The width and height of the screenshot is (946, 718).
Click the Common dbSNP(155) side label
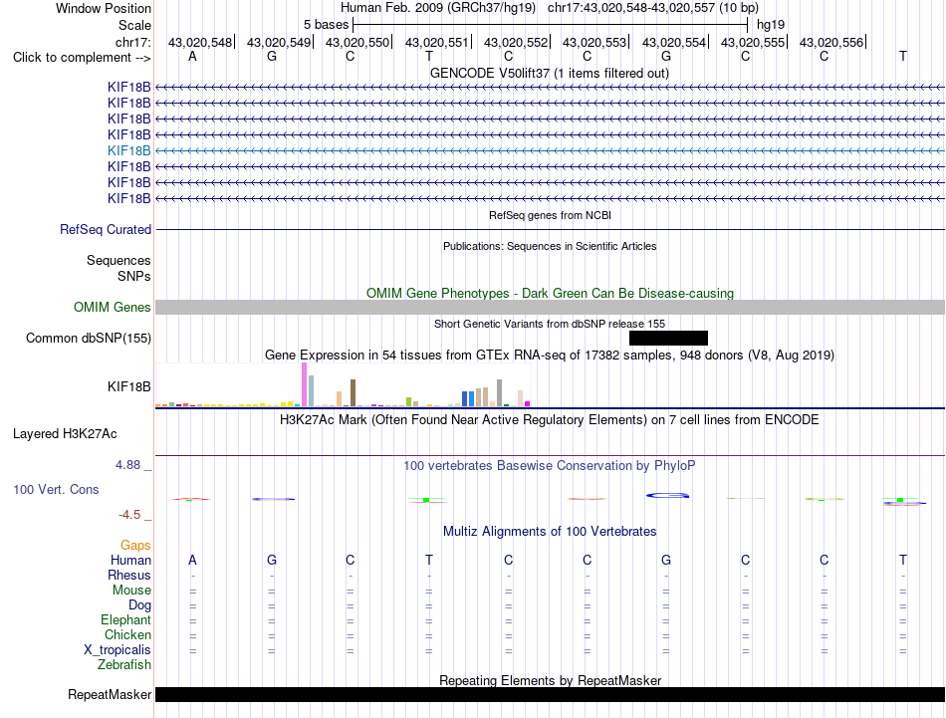tap(88, 338)
